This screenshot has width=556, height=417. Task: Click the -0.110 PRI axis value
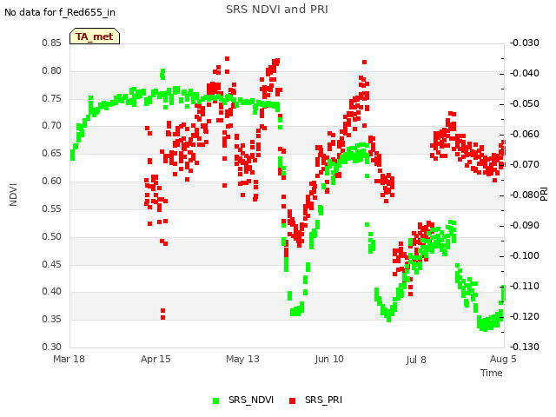(525, 286)
